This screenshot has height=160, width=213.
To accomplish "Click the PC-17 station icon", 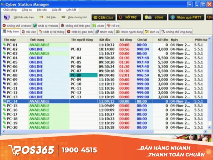I will (x=4, y=114).
